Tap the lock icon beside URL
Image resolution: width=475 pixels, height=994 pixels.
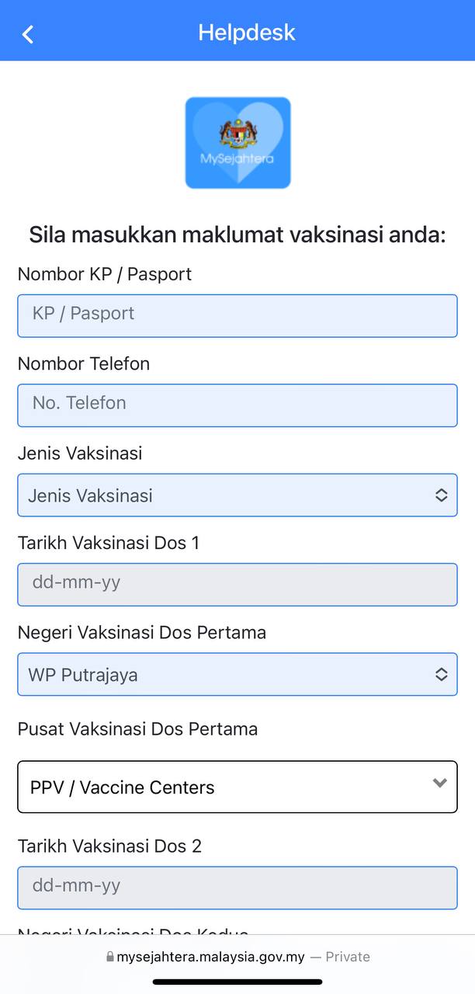click(109, 958)
